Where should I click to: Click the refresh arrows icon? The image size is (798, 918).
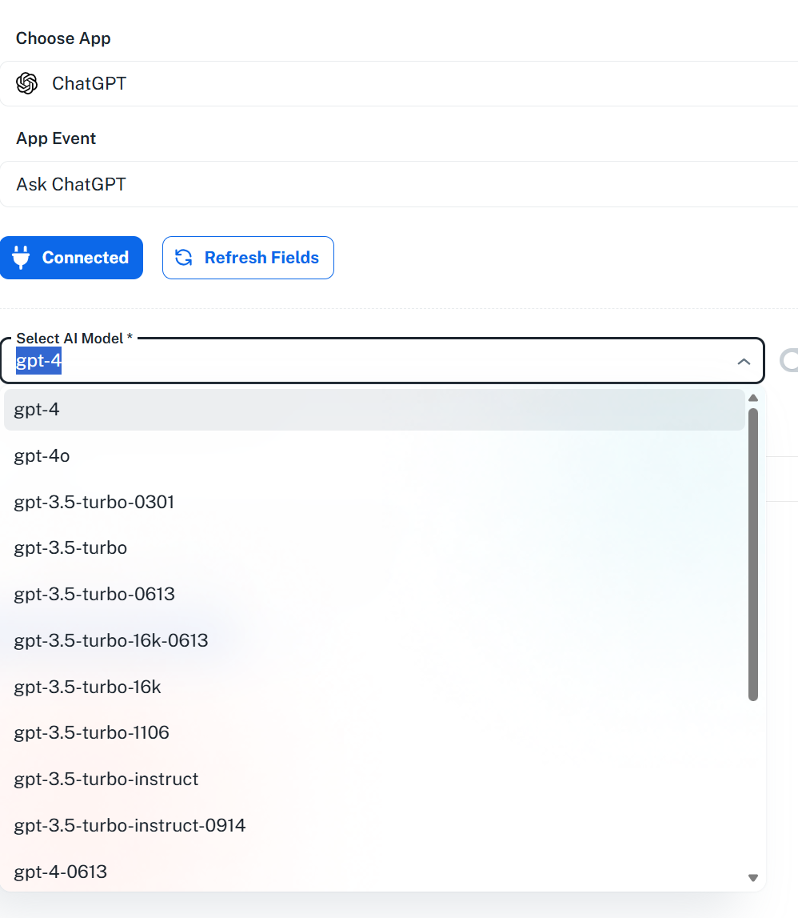pyautogui.click(x=184, y=258)
